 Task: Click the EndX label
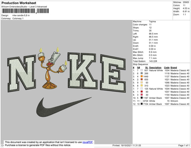point(136,46)
